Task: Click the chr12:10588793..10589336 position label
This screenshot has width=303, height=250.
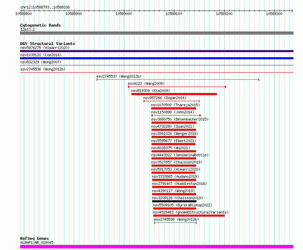Action: click(45, 7)
